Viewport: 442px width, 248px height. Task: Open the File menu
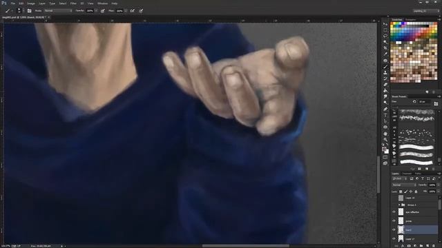[x=13, y=3]
